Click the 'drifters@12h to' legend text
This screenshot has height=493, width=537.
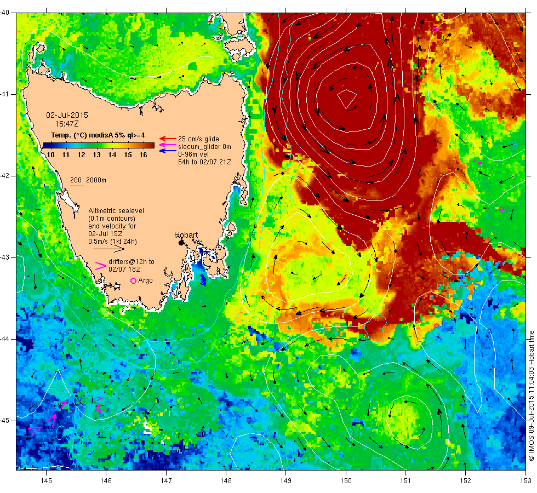(132, 262)
